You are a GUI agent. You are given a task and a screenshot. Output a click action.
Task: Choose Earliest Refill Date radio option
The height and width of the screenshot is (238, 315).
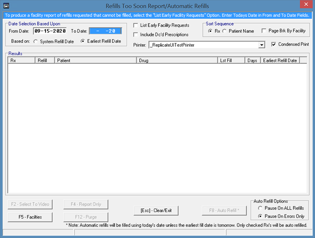click(83, 42)
